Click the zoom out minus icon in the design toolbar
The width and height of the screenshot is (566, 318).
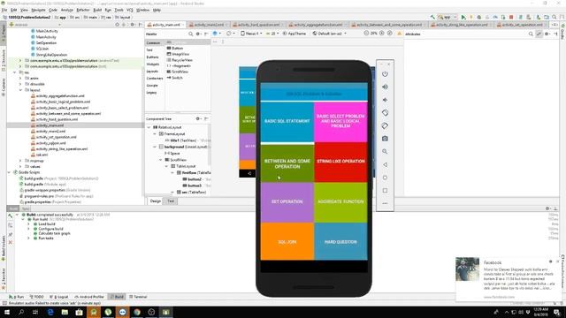pos(366,34)
